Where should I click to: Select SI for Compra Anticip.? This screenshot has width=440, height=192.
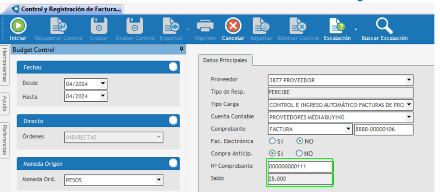click(272, 154)
